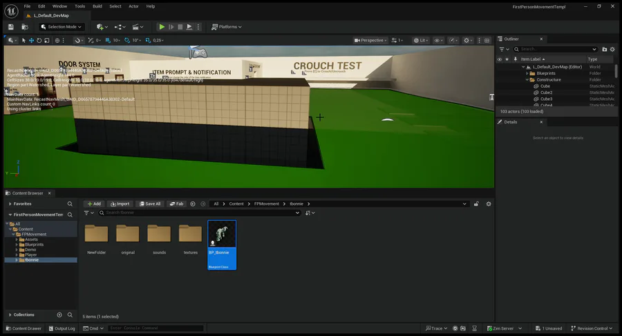Open the File menu

(x=27, y=6)
